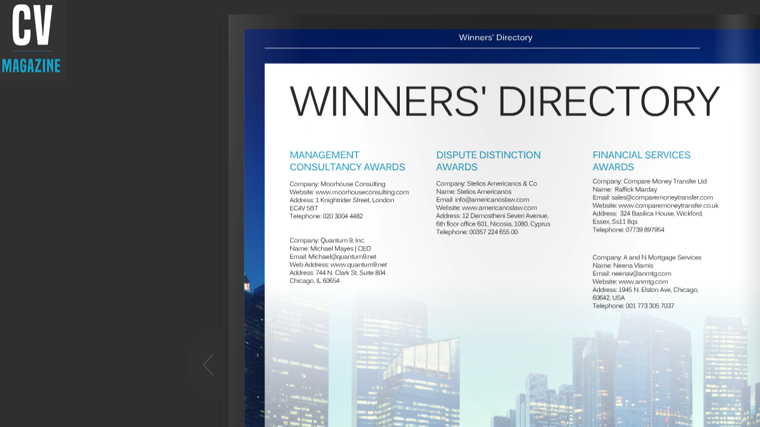Click 'Company: A and N Mortgage Services' line
The image size is (760, 427).
coord(647,257)
